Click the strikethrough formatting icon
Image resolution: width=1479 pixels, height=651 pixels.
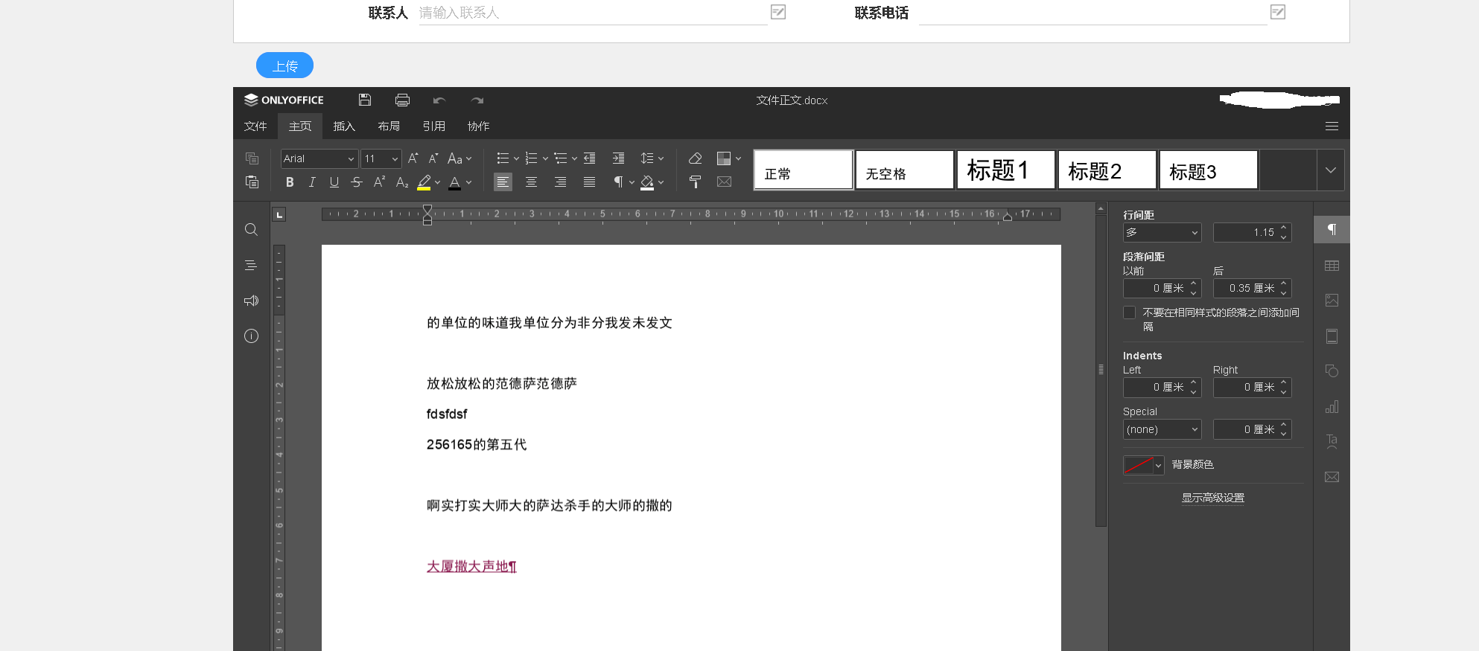coord(357,182)
